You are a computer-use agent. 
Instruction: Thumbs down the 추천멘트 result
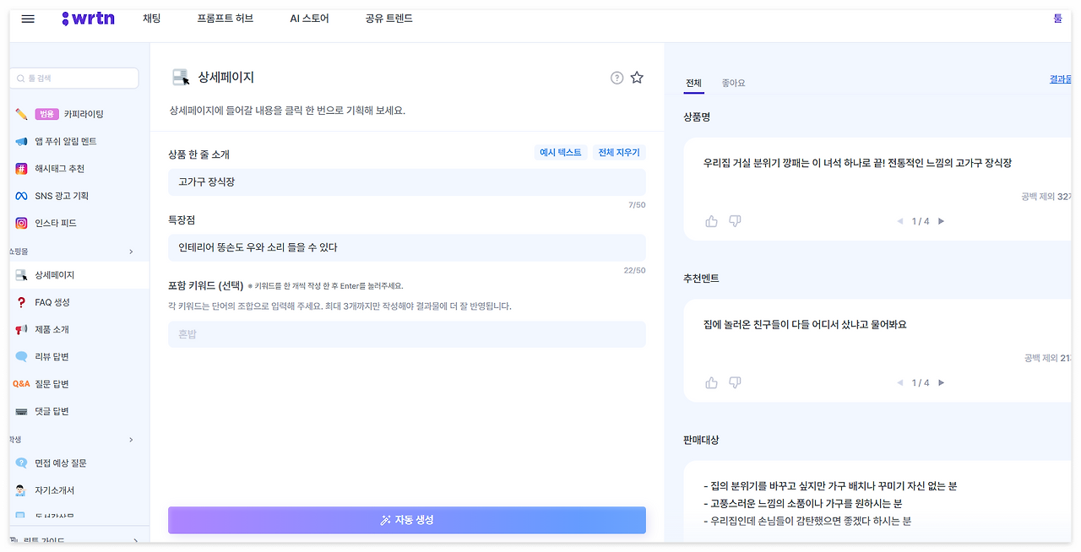[x=735, y=382]
